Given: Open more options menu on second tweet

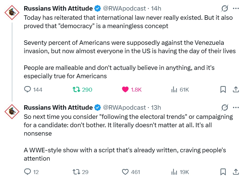Looking at the screenshot, I should pos(236,107).
